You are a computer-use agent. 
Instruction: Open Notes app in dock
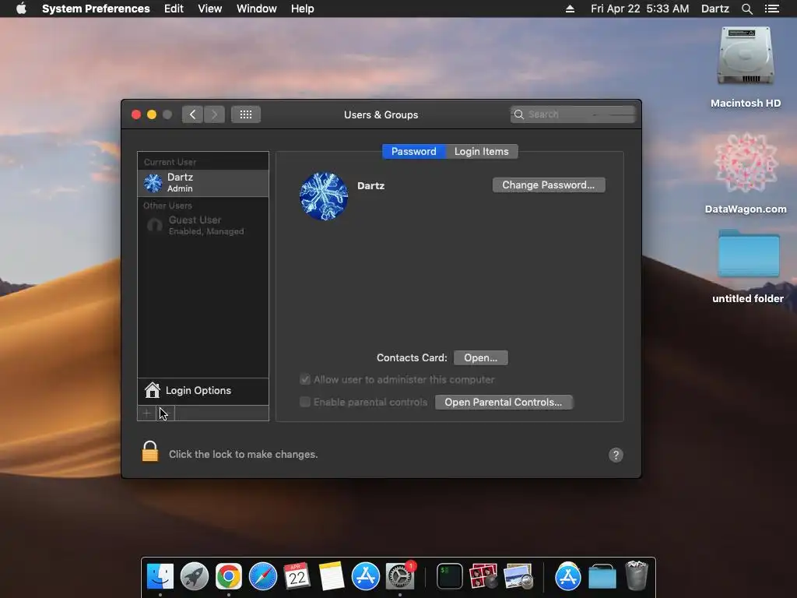(332, 576)
